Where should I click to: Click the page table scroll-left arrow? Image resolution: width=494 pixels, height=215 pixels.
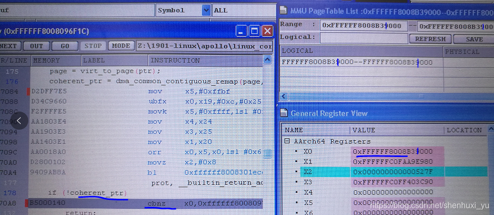(284, 96)
